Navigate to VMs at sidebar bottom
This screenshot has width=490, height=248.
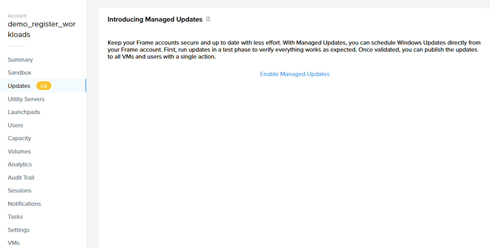(14, 243)
